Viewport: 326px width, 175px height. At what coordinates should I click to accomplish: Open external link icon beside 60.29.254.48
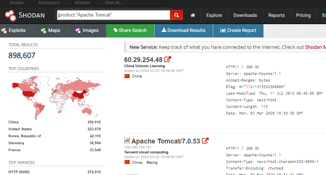[x=168, y=59]
